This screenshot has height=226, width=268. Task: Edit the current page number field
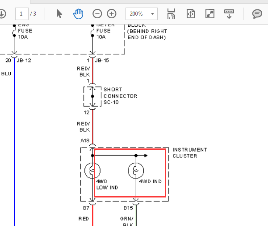pos(22,14)
